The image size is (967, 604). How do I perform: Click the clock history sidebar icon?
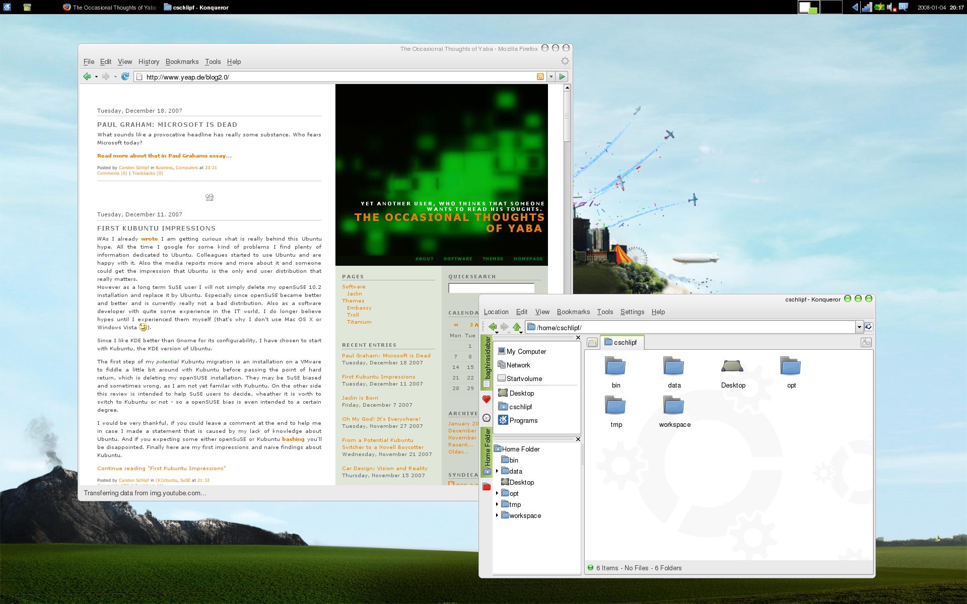tap(487, 418)
